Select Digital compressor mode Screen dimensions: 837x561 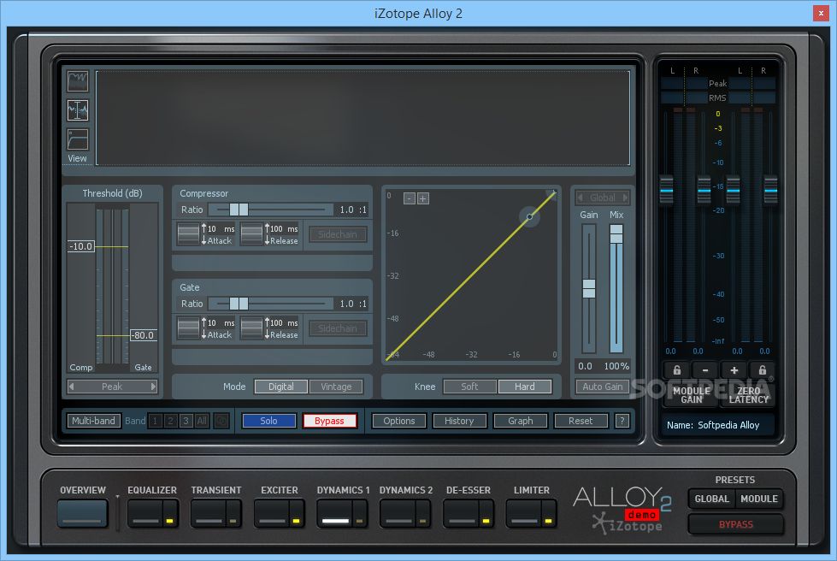[x=280, y=387]
